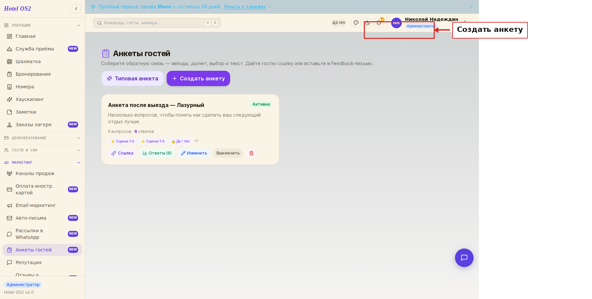Image resolution: width=592 pixels, height=299 pixels.
Task: Delete the survey with trash icon
Action: click(251, 153)
